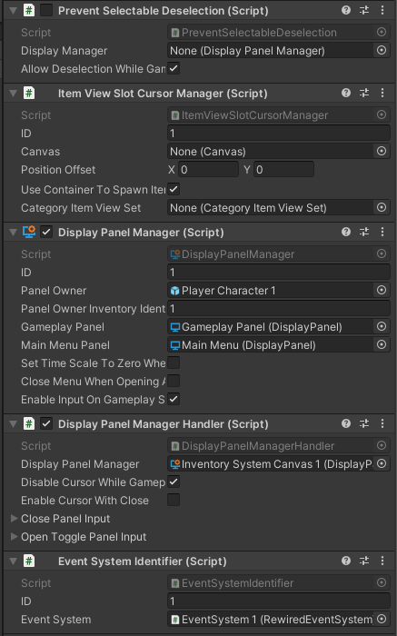Open presets icon on Display Panel Manager Handler
Screen dimensions: 397x636
[364, 424]
